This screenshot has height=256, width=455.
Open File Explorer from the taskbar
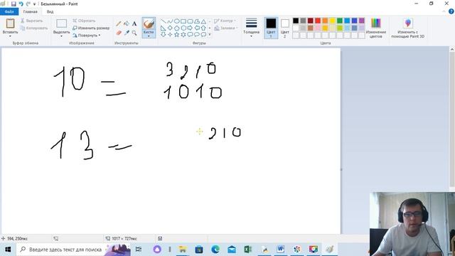click(183, 250)
